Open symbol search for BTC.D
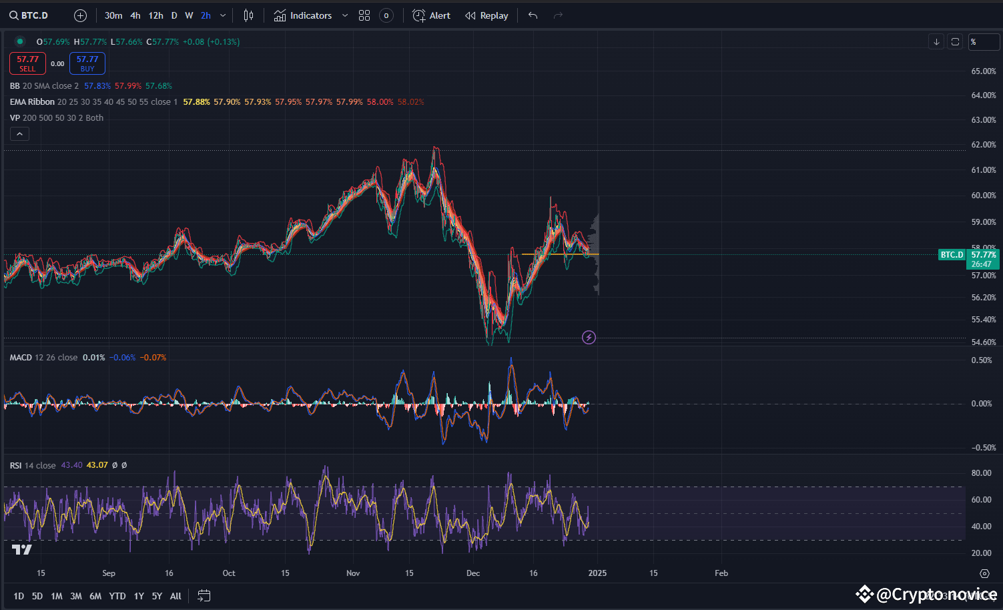 click(x=29, y=15)
